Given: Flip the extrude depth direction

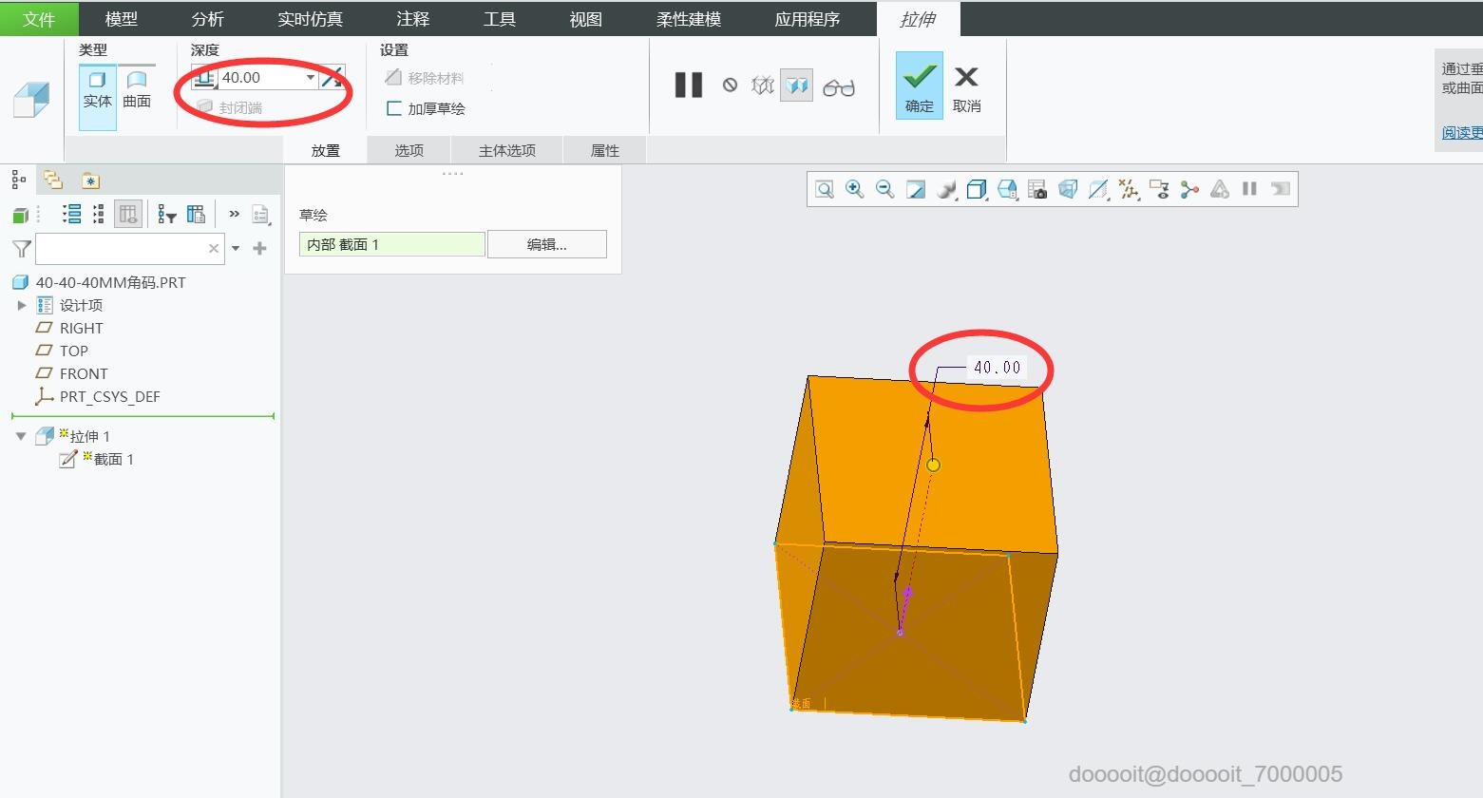Looking at the screenshot, I should coord(333,78).
